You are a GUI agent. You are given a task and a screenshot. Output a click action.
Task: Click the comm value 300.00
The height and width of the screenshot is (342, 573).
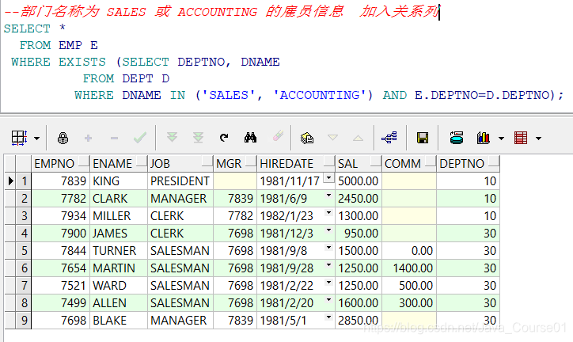(409, 303)
